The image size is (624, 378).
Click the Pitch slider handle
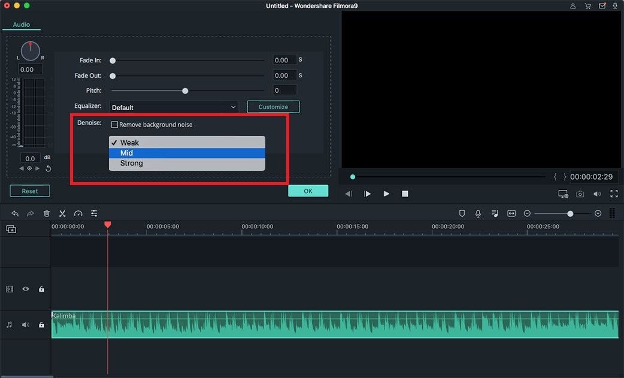pyautogui.click(x=185, y=90)
